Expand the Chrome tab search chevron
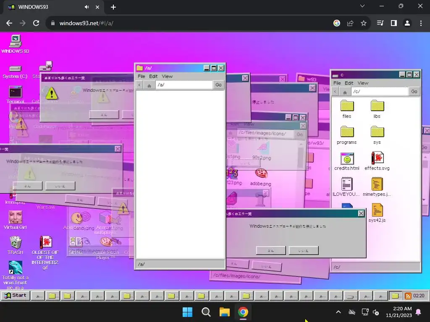This screenshot has height=322, width=430. tap(362, 6)
